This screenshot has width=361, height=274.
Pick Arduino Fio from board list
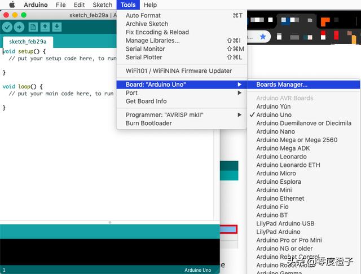click(303, 206)
